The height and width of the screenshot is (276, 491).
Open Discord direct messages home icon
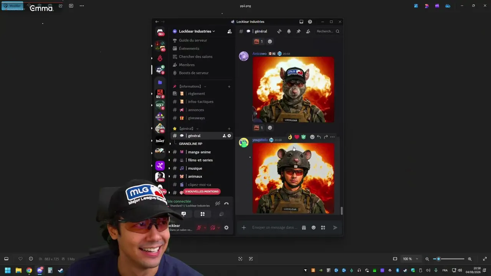click(160, 31)
